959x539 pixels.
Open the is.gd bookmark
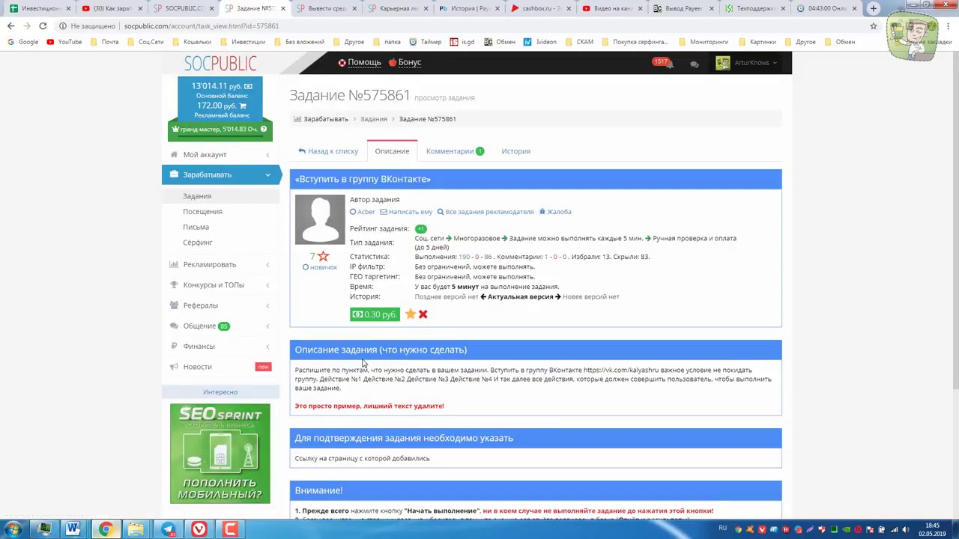(462, 42)
